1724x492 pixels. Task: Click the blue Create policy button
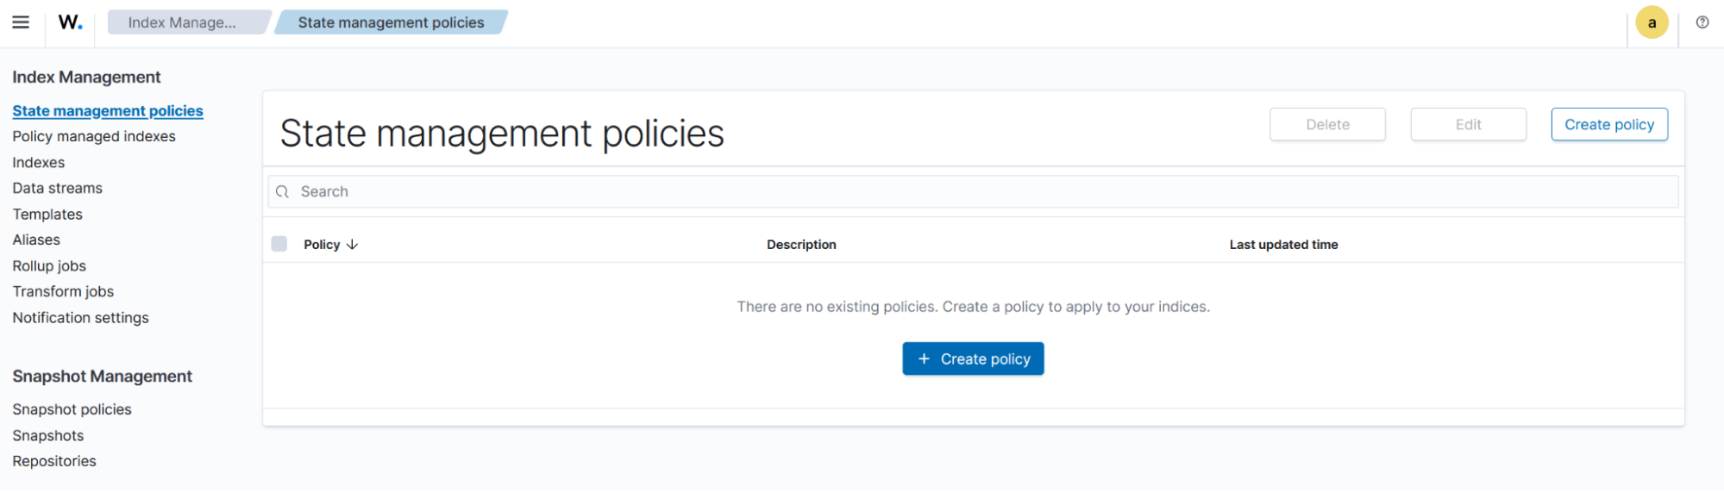[x=973, y=358]
